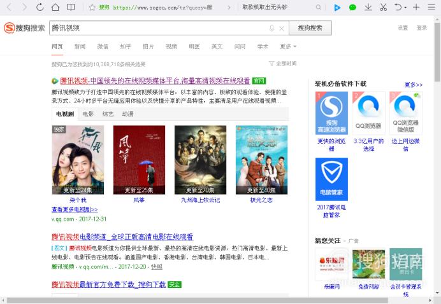Open the 全部时间 time filter
Image resolution: width=441 pixels, height=304 pixels.
[x=283, y=64]
